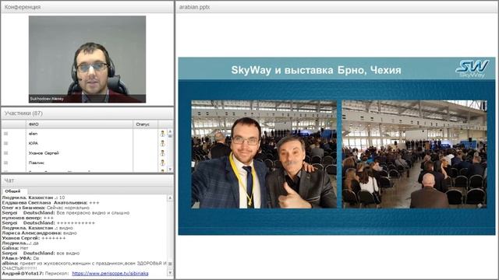Viewport: 499px width, 280px height.
Task: Click the chat scrollbar thumb
Action: 170,264
